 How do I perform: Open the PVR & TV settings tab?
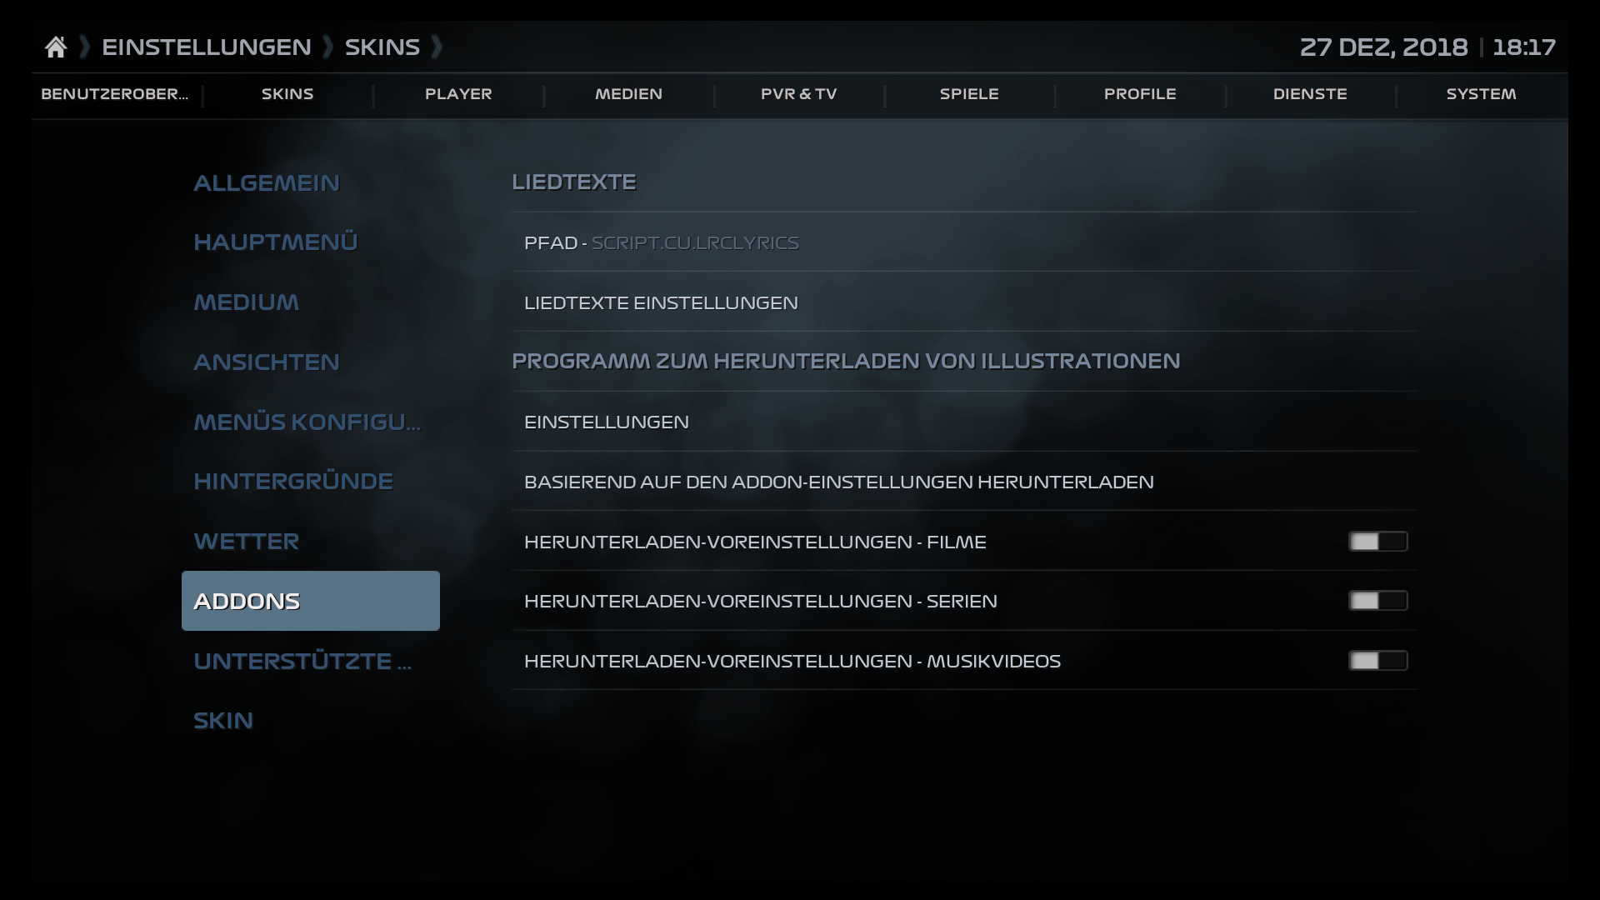[799, 94]
